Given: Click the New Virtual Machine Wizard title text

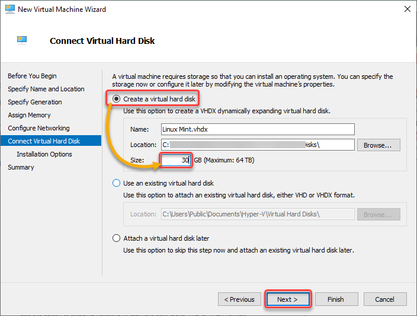Looking at the screenshot, I should (x=62, y=9).
